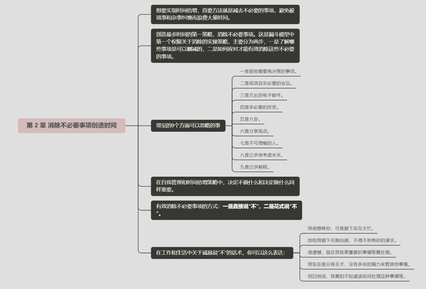
Task: Click subtopic 九是过多解释。
Action: [255, 167]
